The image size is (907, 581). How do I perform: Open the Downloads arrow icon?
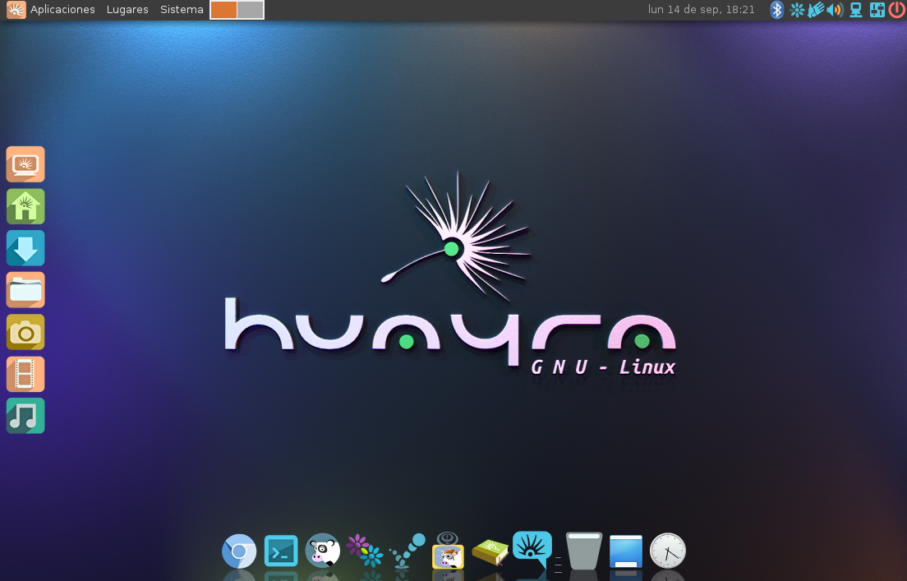pyautogui.click(x=25, y=248)
